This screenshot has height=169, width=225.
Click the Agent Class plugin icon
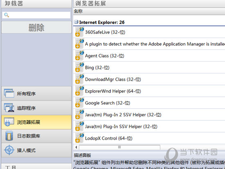click(x=79, y=56)
